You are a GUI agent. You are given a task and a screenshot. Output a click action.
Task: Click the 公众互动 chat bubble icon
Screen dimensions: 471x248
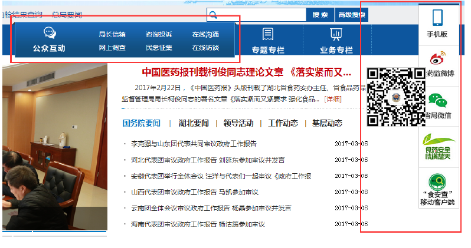coord(50,33)
